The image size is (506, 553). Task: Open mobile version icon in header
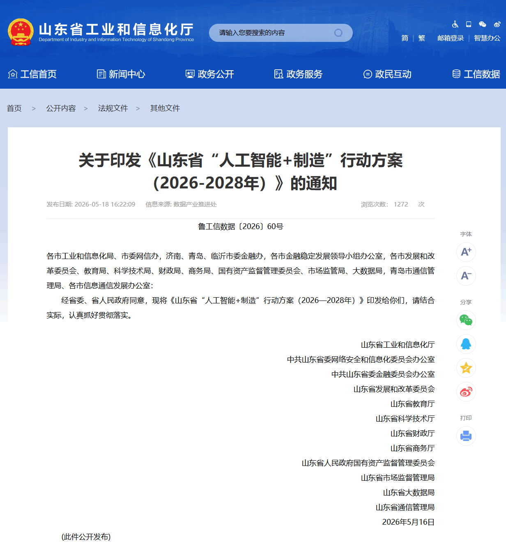[469, 24]
